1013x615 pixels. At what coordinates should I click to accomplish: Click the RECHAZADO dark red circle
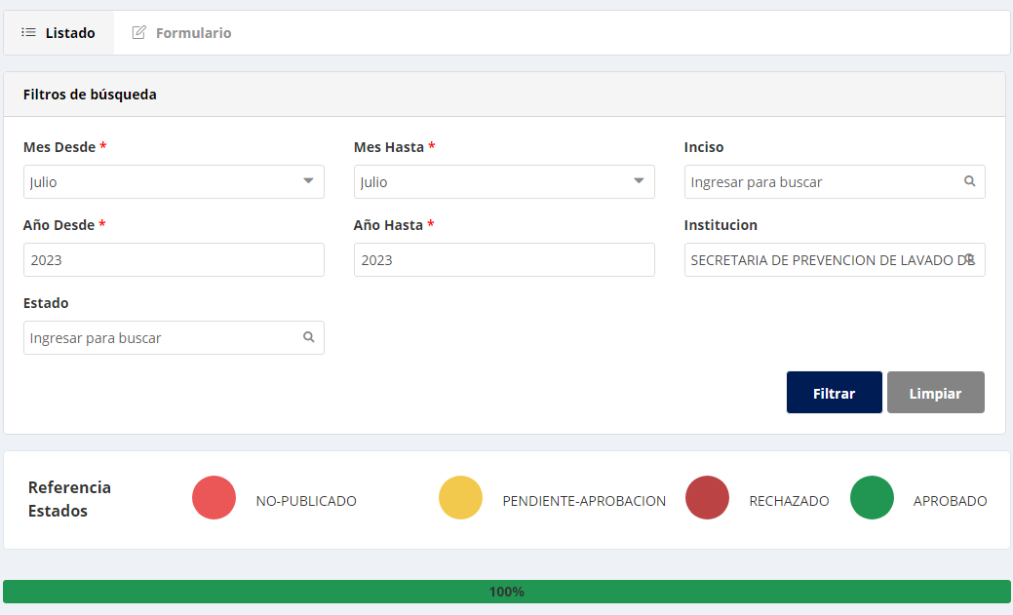point(708,497)
